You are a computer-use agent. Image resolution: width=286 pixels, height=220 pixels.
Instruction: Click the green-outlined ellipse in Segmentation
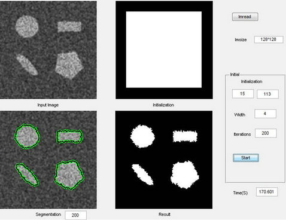coord(27,175)
